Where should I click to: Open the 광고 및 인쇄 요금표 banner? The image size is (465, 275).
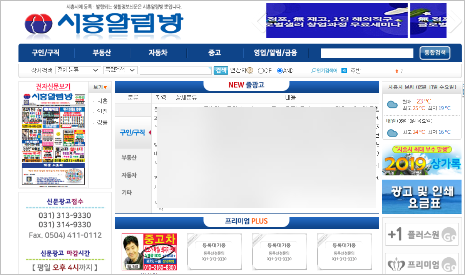(x=422, y=197)
